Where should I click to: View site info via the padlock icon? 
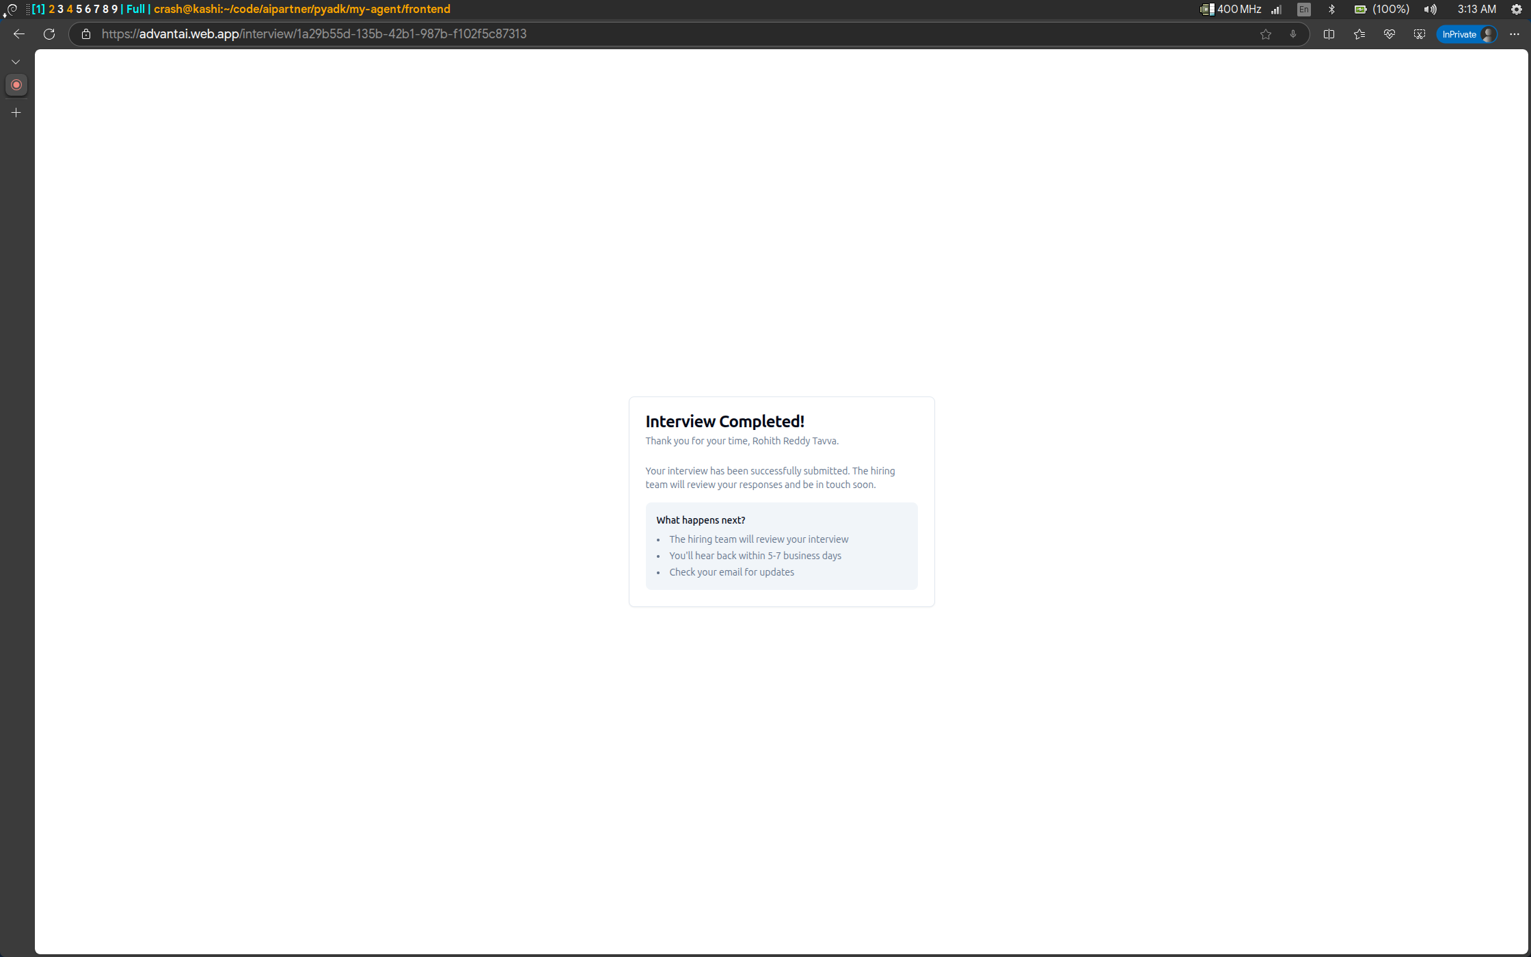coord(85,34)
